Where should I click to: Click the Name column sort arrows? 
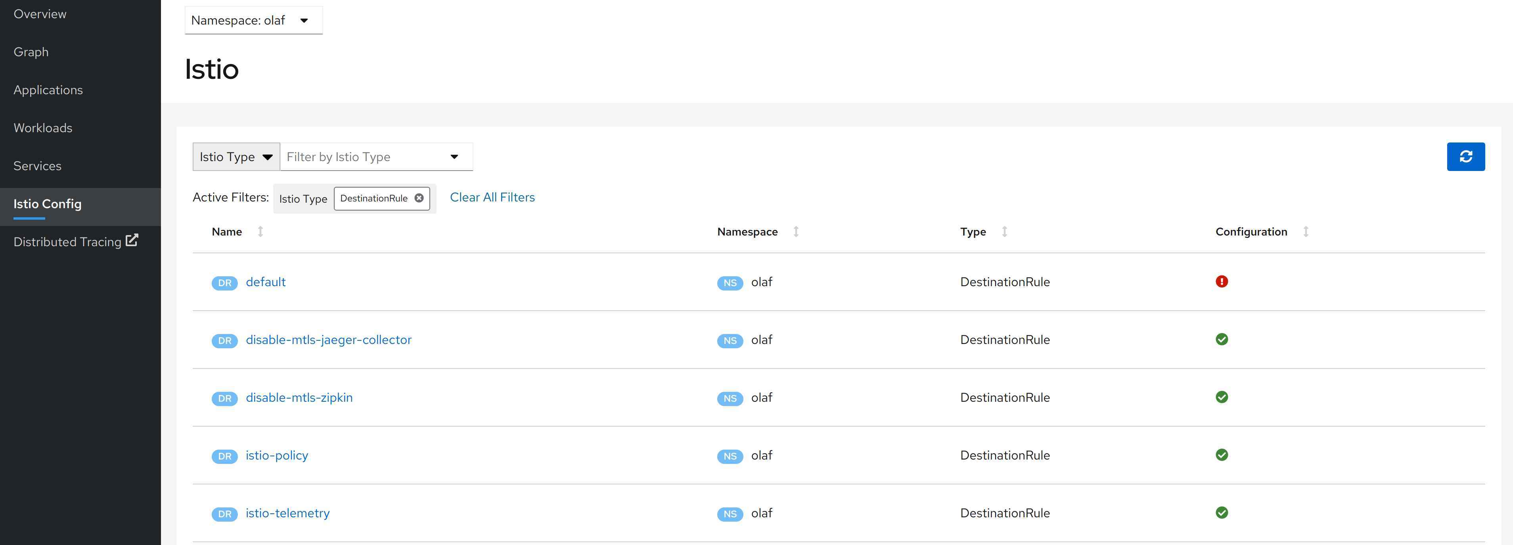click(260, 232)
